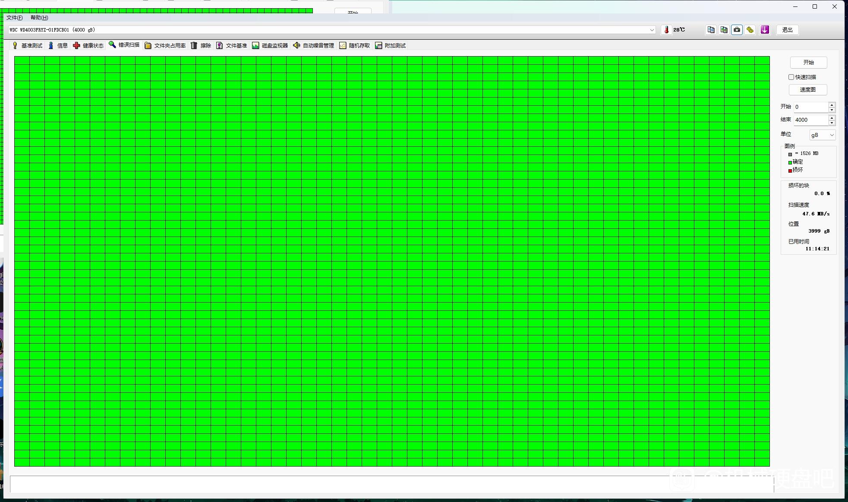
Task: Open the 磁盘监视器 disk monitor tab
Action: [x=270, y=46]
